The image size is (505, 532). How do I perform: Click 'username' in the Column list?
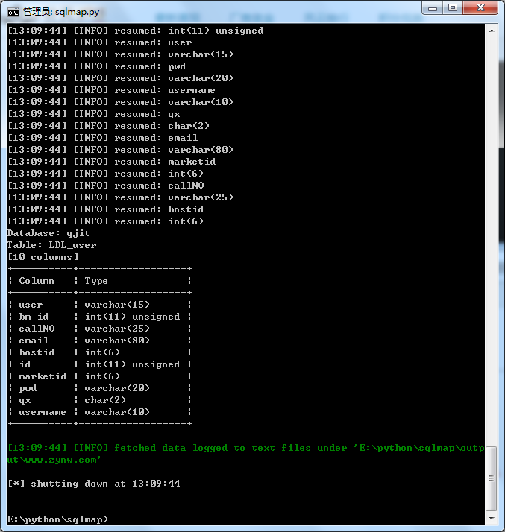pyautogui.click(x=43, y=412)
